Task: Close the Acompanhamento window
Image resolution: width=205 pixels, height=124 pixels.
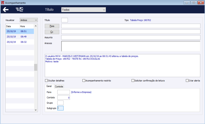Action: [x=201, y=3]
